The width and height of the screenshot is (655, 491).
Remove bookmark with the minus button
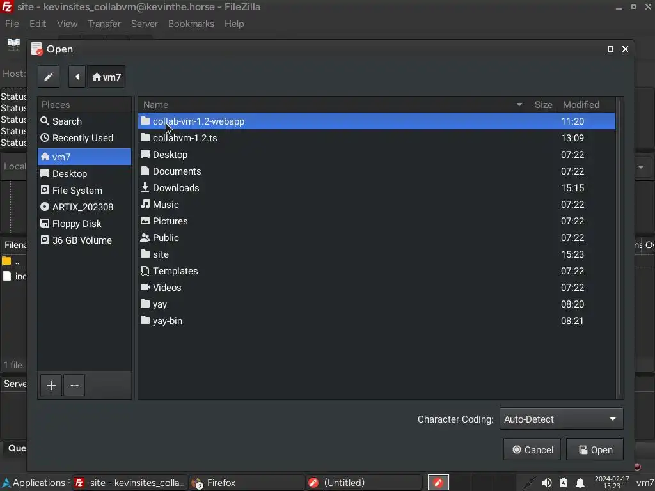[74, 385]
